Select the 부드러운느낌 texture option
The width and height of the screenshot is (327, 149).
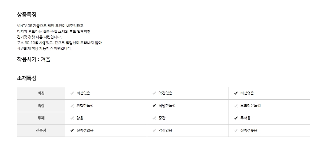coord(250,106)
